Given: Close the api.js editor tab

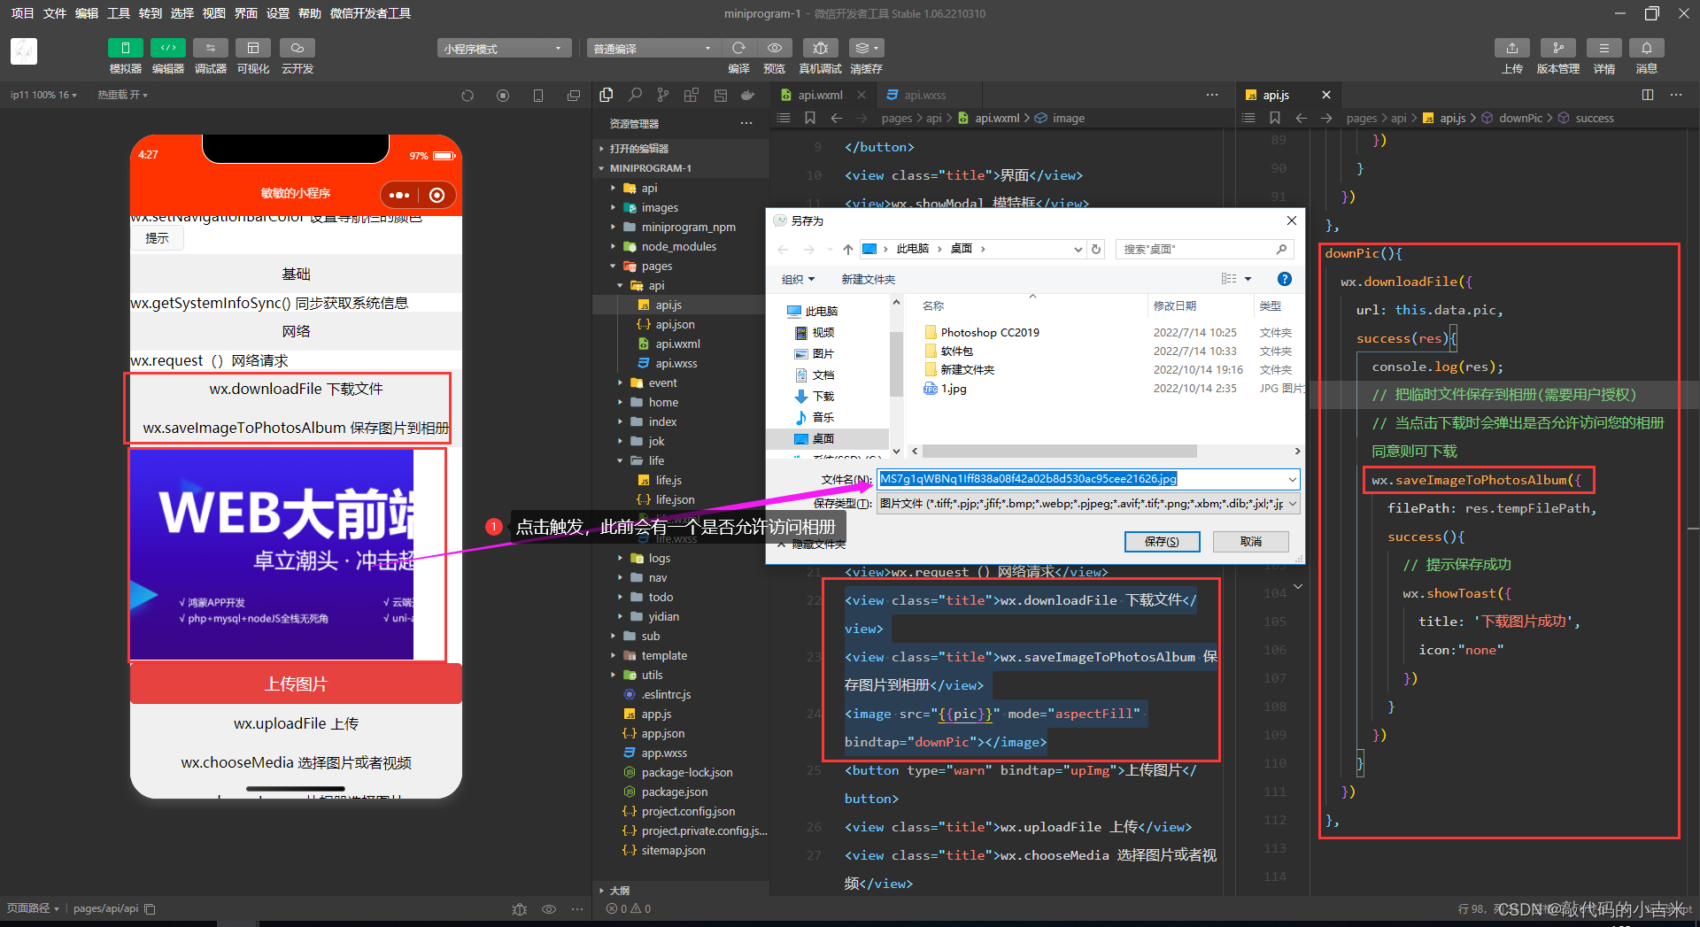Looking at the screenshot, I should click(1325, 95).
